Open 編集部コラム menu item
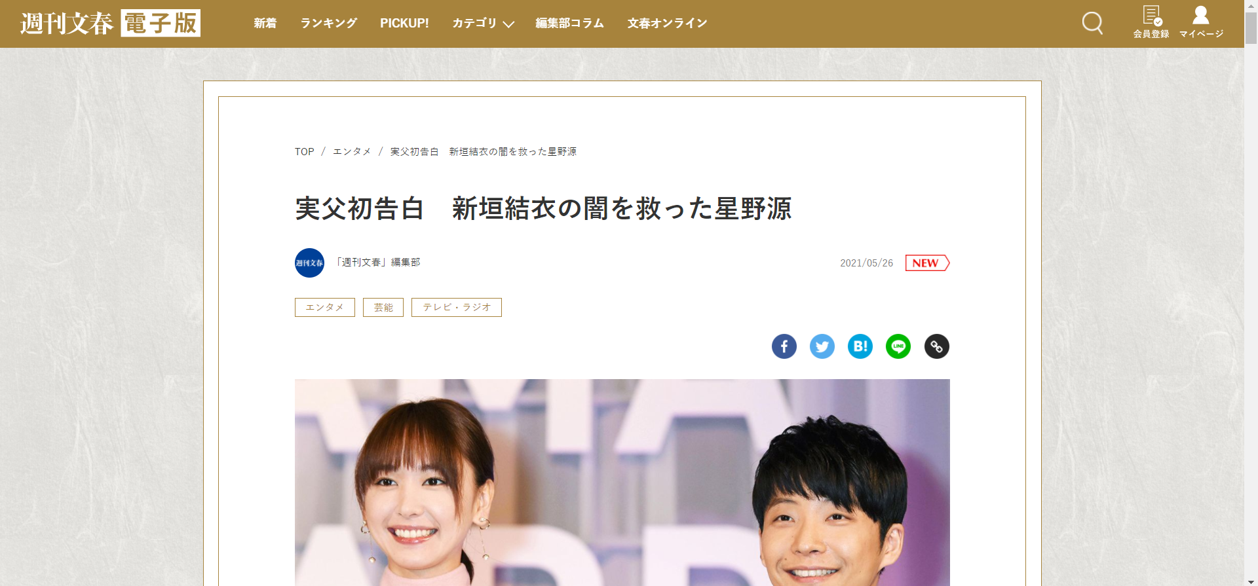Image resolution: width=1258 pixels, height=586 pixels. click(x=570, y=23)
